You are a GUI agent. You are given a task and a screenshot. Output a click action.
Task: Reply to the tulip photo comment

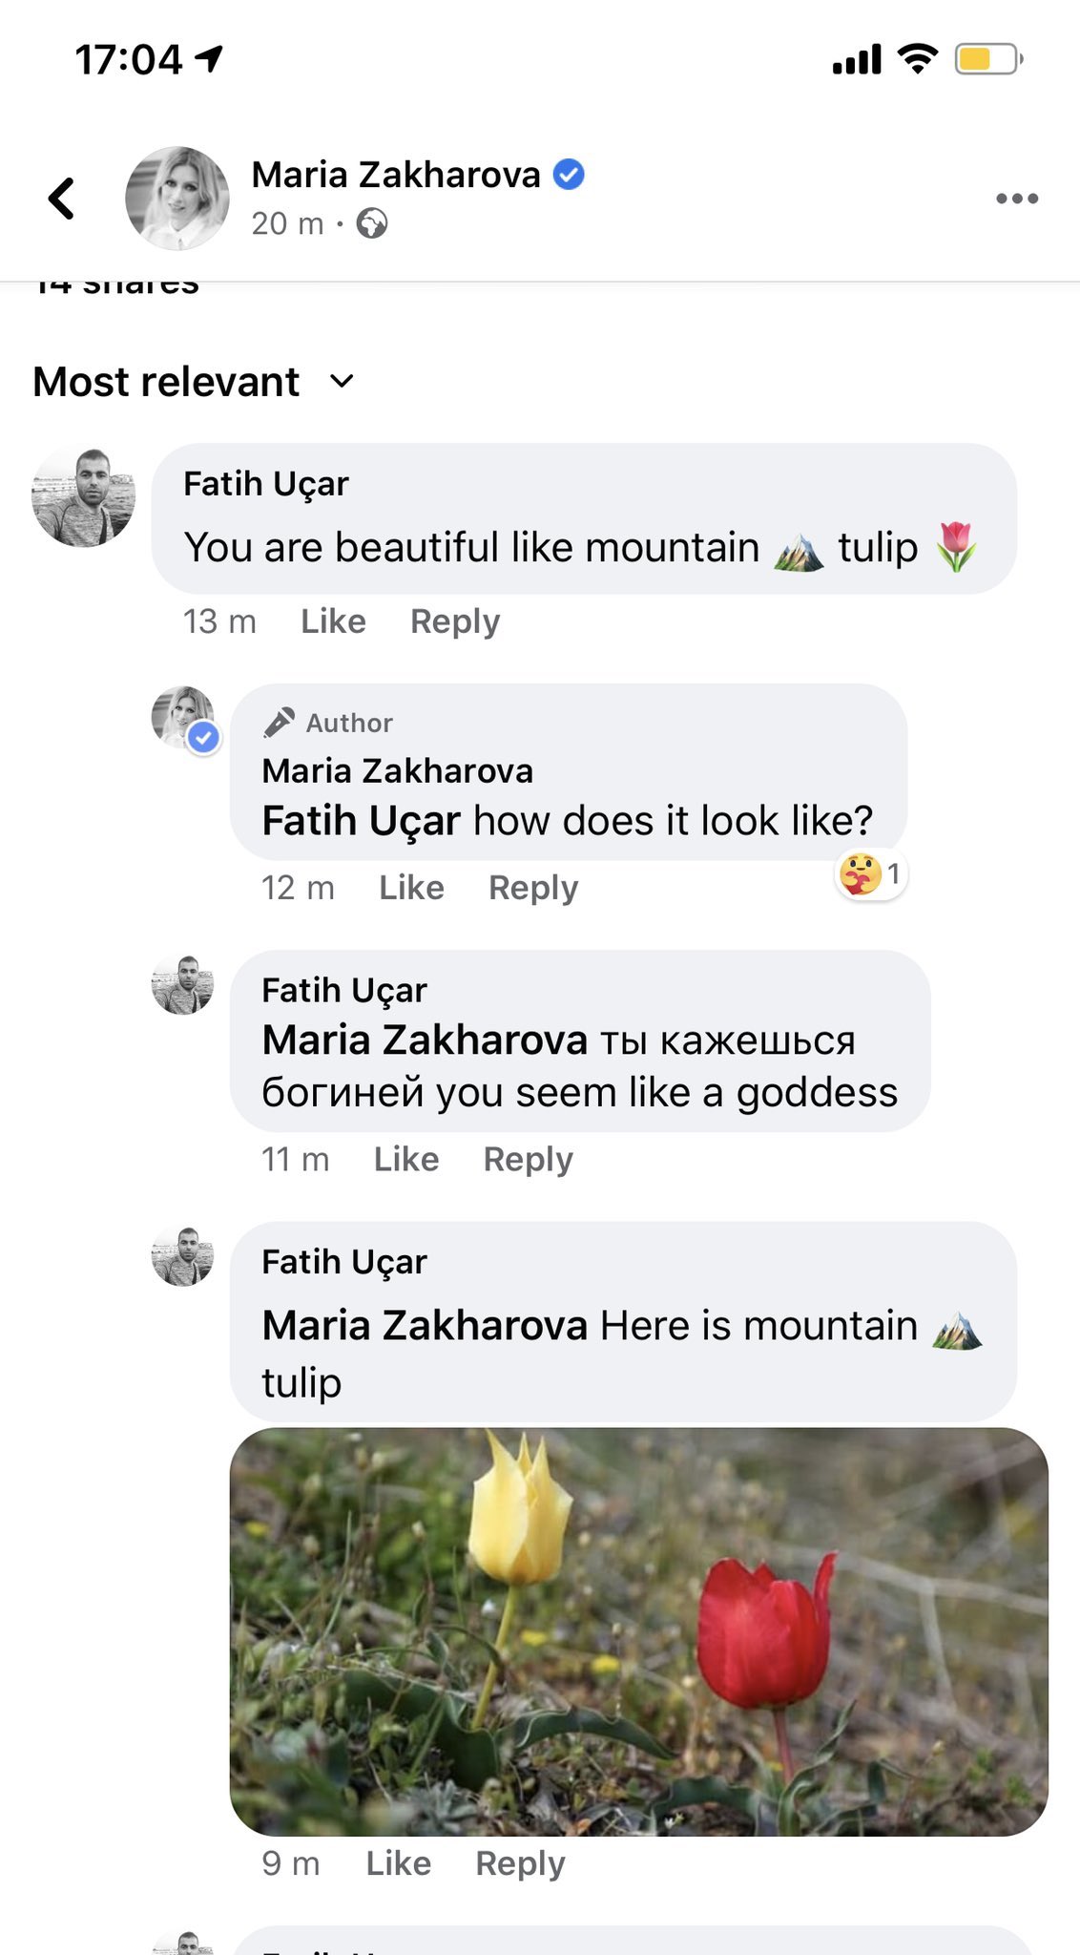(520, 1863)
